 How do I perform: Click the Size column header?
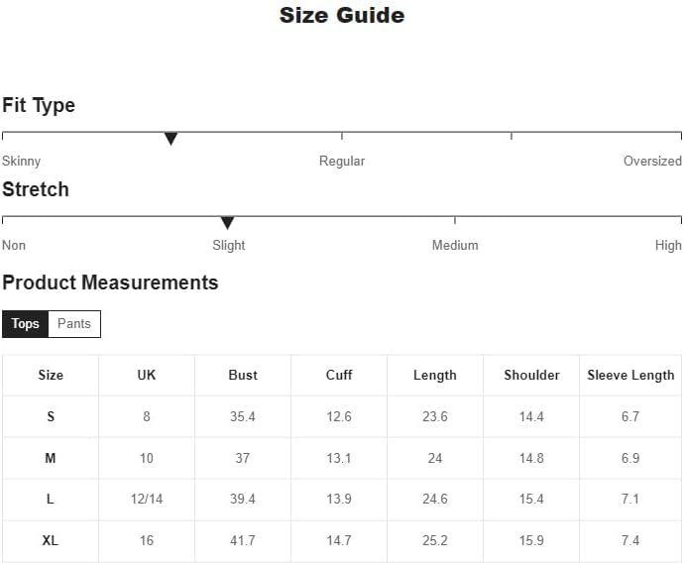coord(51,375)
